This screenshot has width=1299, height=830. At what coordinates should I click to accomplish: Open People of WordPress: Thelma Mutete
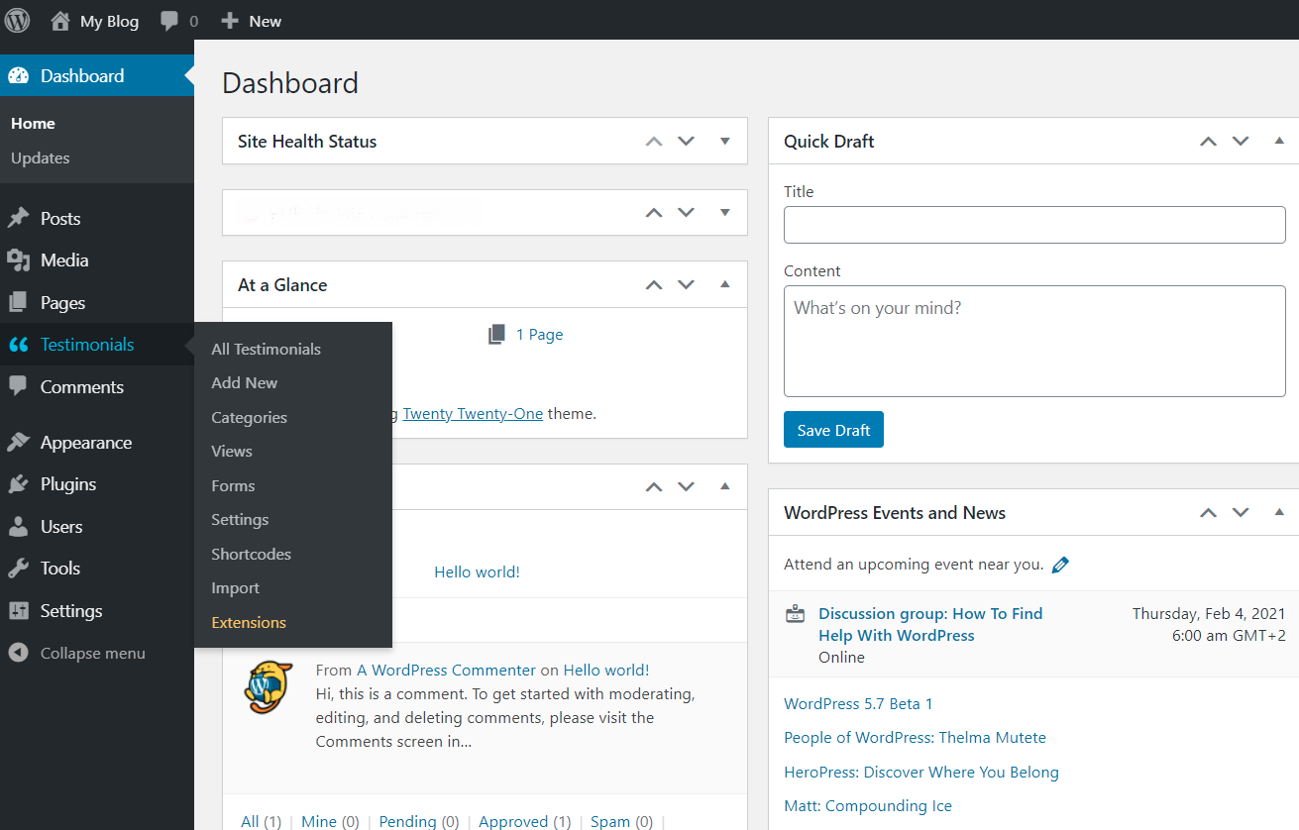point(915,738)
